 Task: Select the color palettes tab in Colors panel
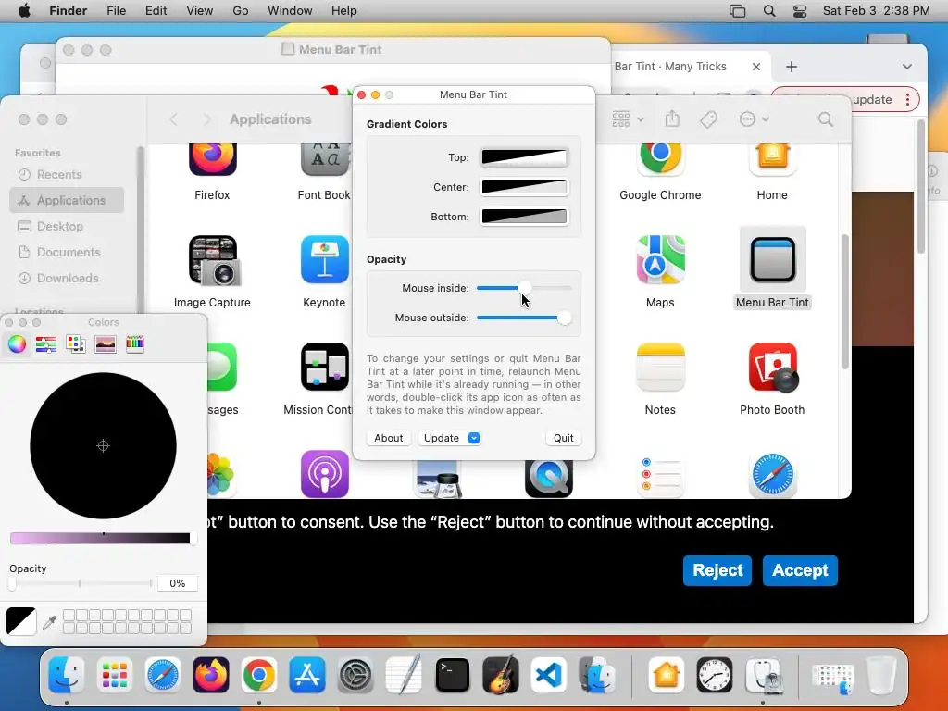point(76,344)
